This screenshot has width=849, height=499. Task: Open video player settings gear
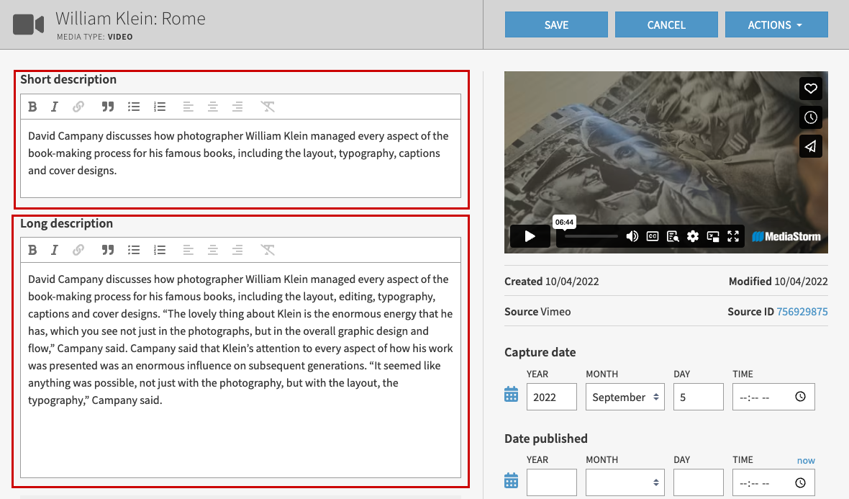[x=693, y=236]
